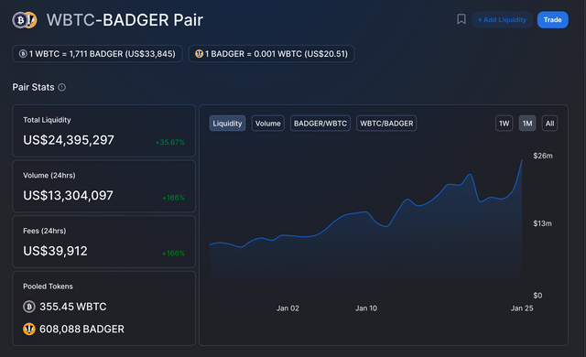Click the 355.45 WBTC pooled amount
The height and width of the screenshot is (357, 586).
(x=73, y=307)
